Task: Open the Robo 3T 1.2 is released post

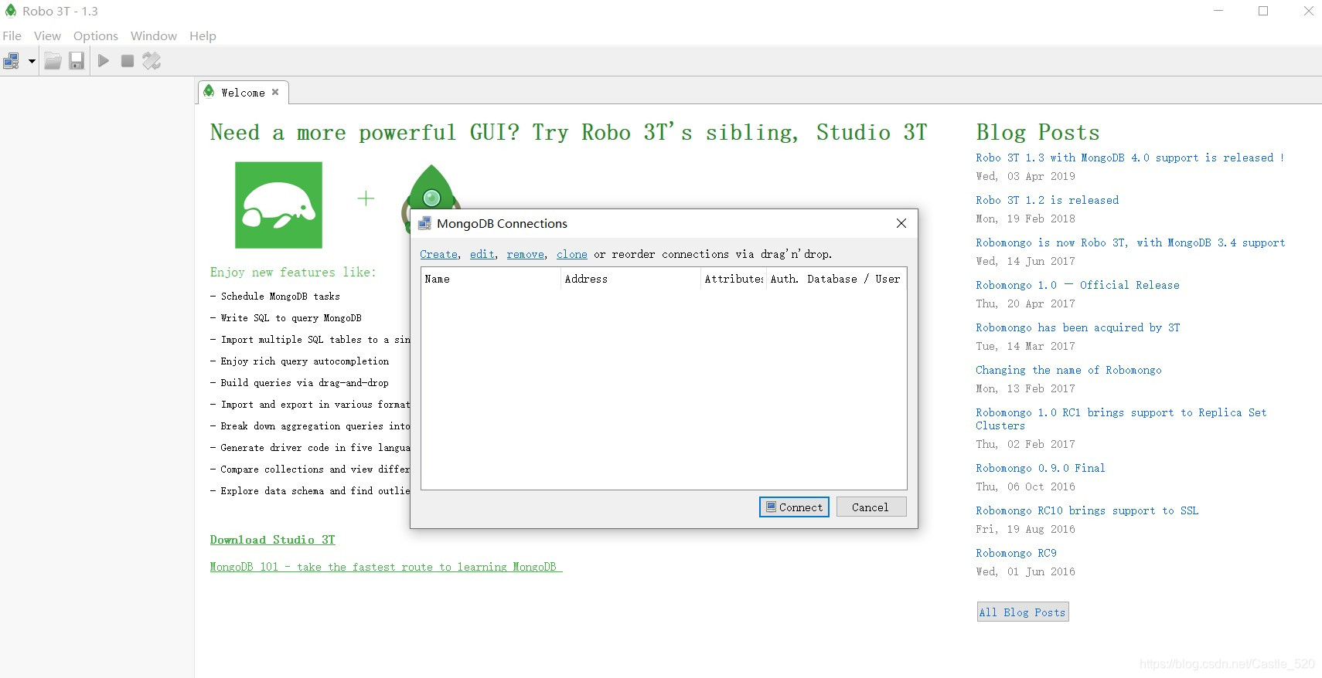Action: pyautogui.click(x=1047, y=200)
